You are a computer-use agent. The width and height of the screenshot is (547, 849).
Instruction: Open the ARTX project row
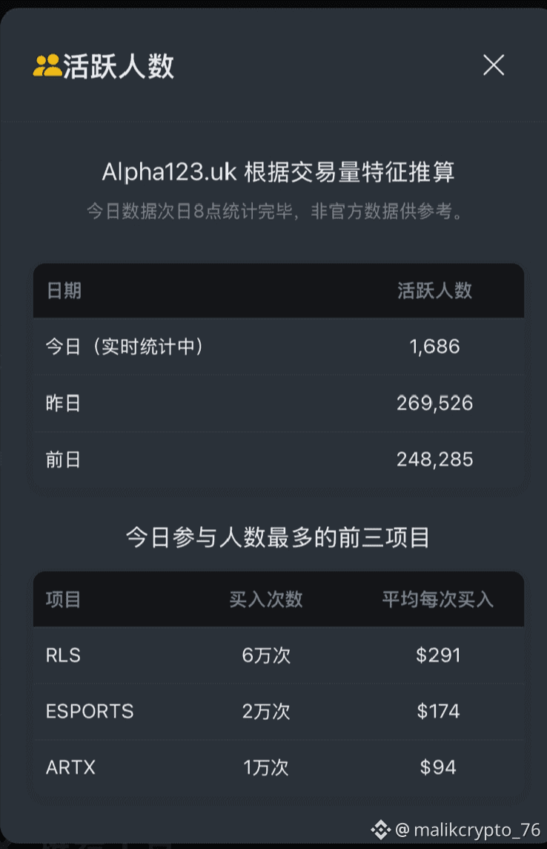(x=279, y=767)
